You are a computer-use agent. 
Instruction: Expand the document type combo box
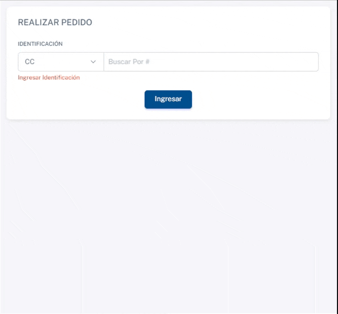pos(61,61)
